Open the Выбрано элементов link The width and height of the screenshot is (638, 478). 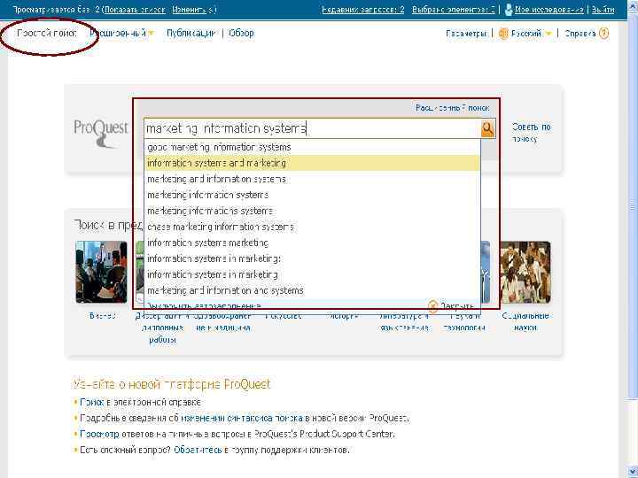pos(454,10)
